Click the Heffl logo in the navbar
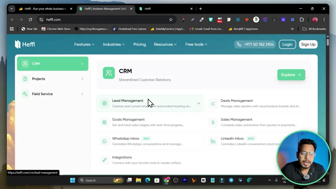This screenshot has width=336, height=189. coord(24,44)
